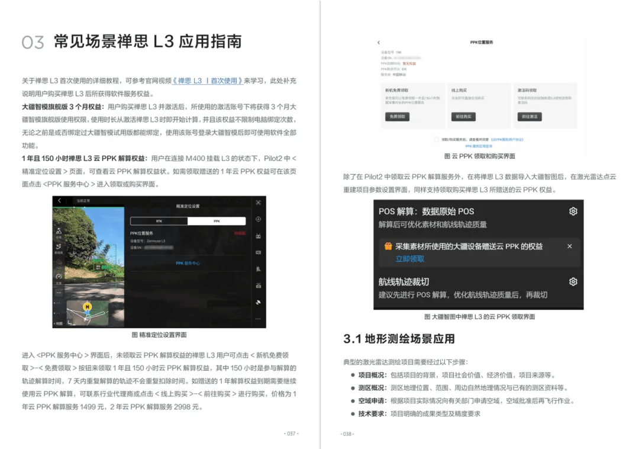Click the 前往购买 button
Viewport: 639px width, 449px height.
[463, 117]
